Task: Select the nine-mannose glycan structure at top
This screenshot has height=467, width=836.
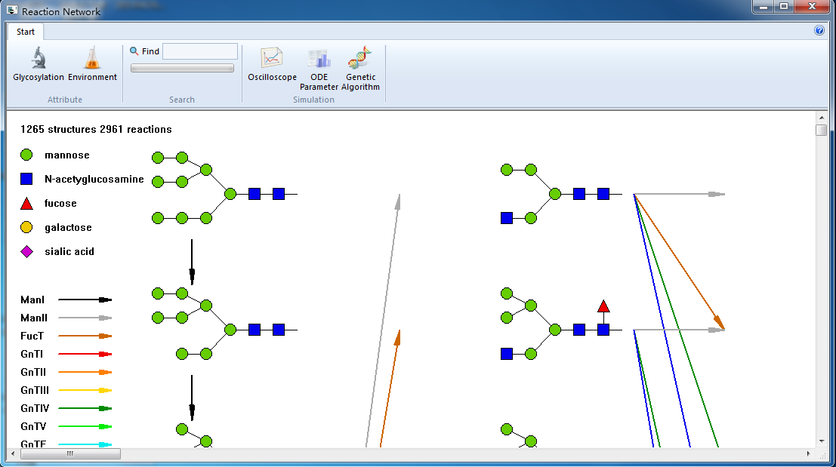Action: (x=224, y=188)
